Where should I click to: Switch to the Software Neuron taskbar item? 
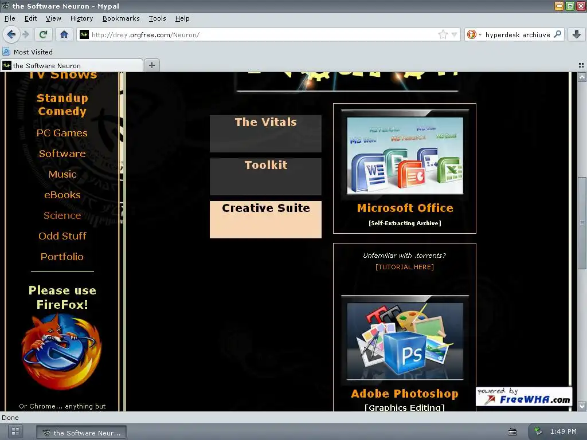(81, 433)
